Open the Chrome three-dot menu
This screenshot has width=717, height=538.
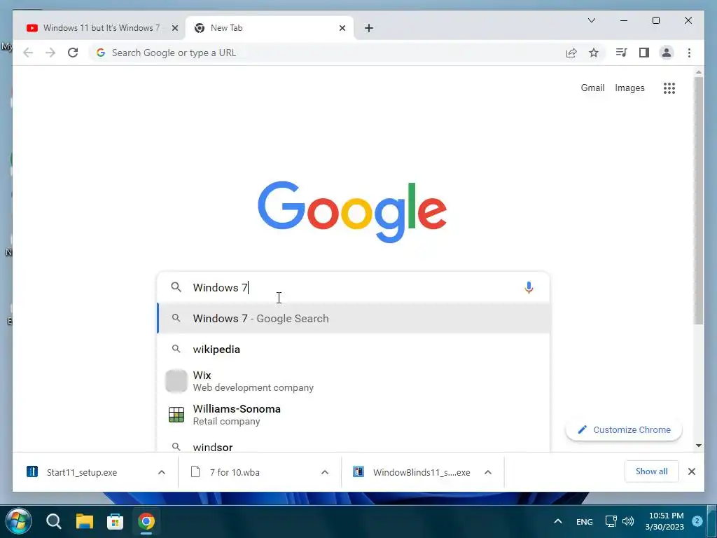(689, 53)
